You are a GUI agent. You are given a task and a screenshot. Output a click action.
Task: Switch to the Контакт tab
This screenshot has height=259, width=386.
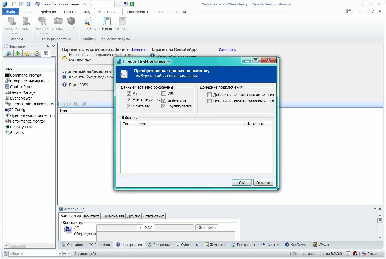pyautogui.click(x=91, y=216)
